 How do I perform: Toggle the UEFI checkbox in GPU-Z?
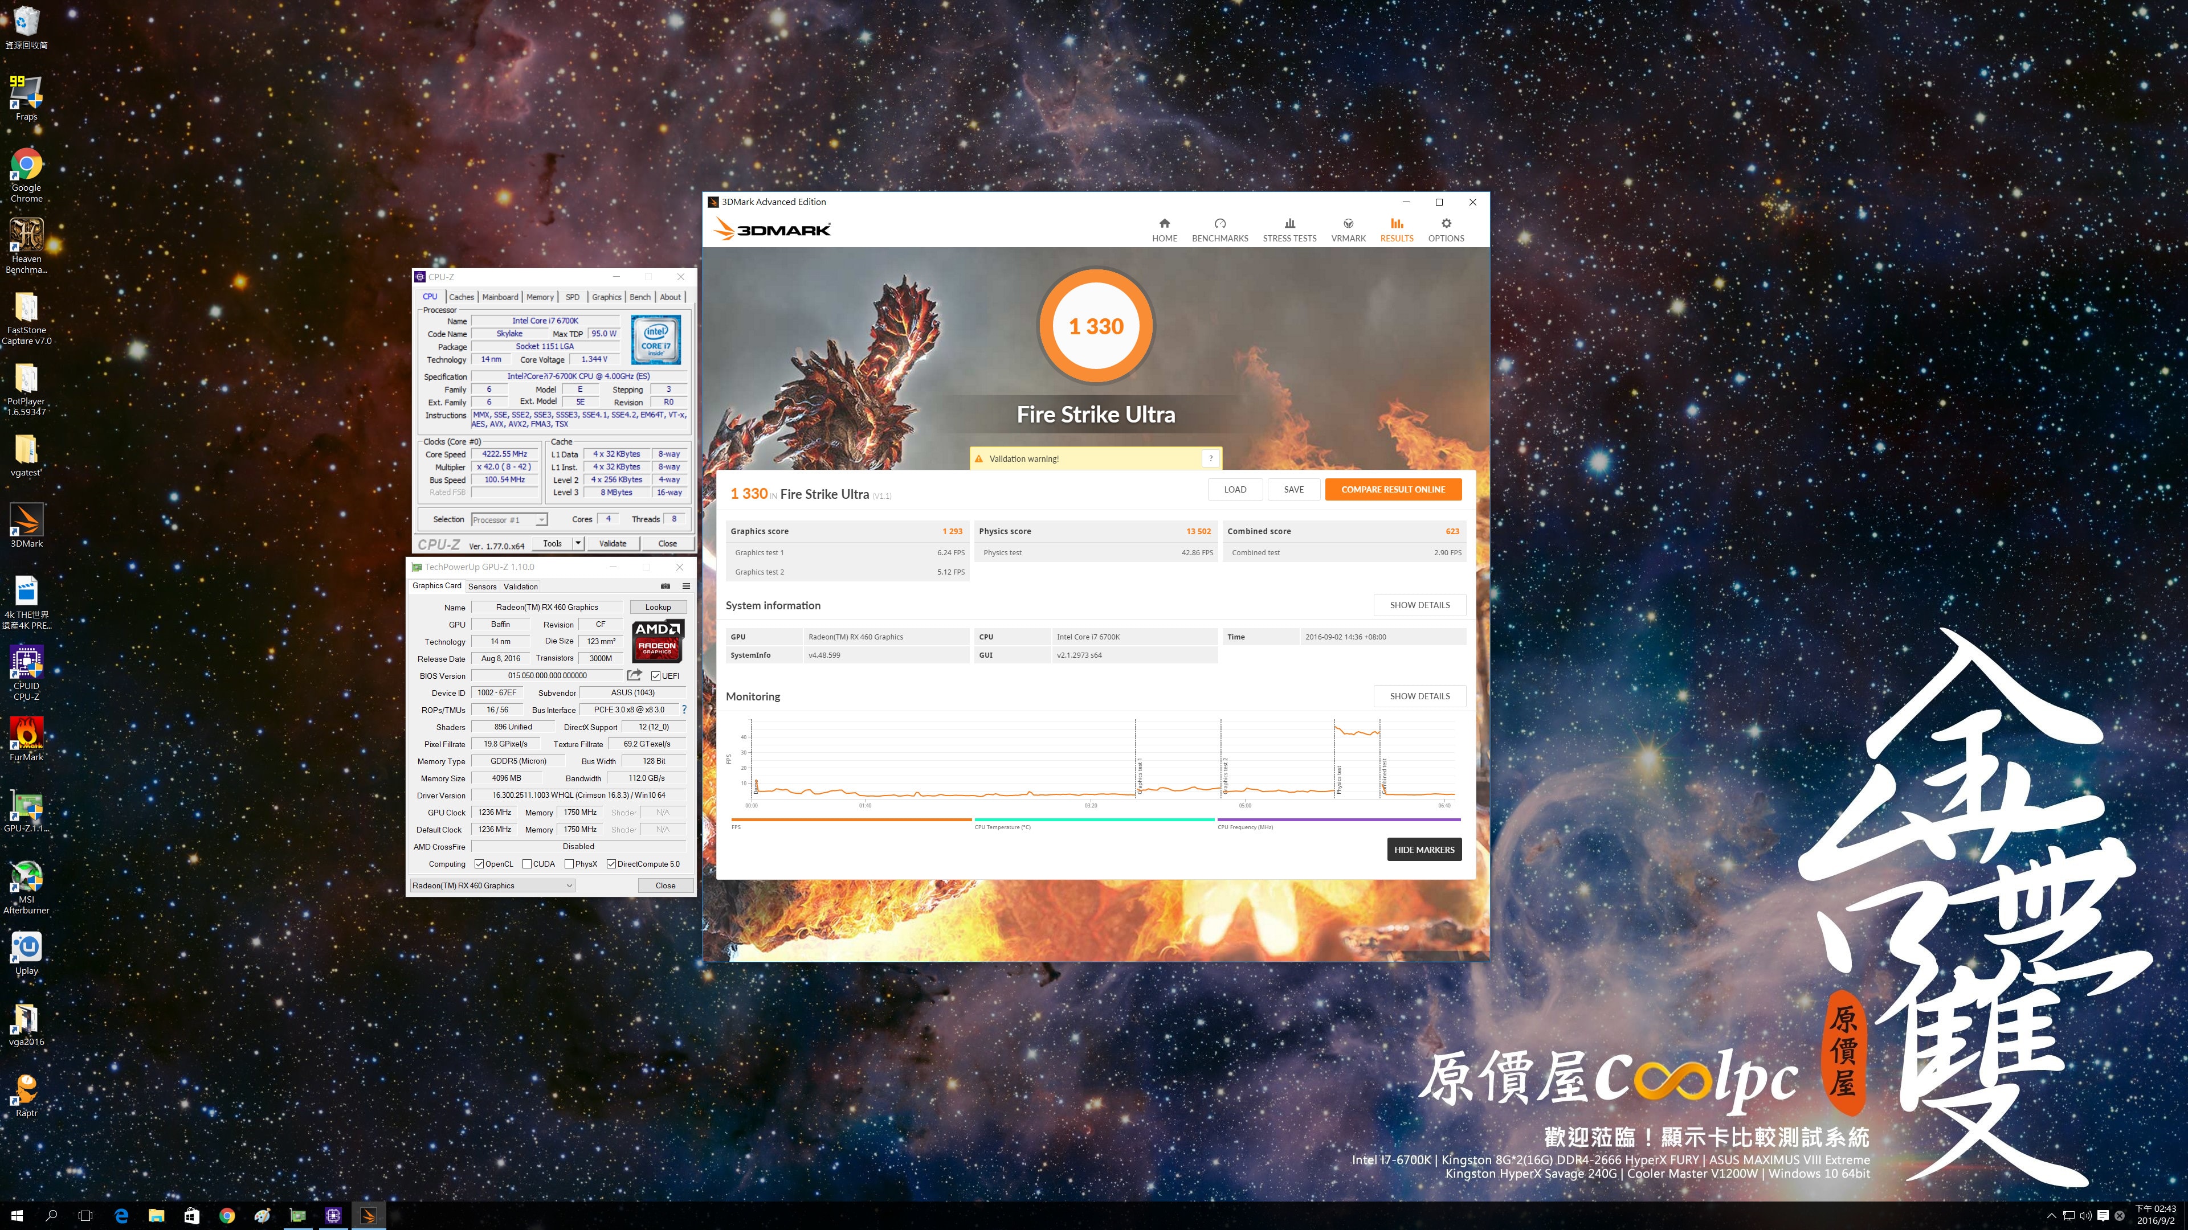pyautogui.click(x=656, y=676)
